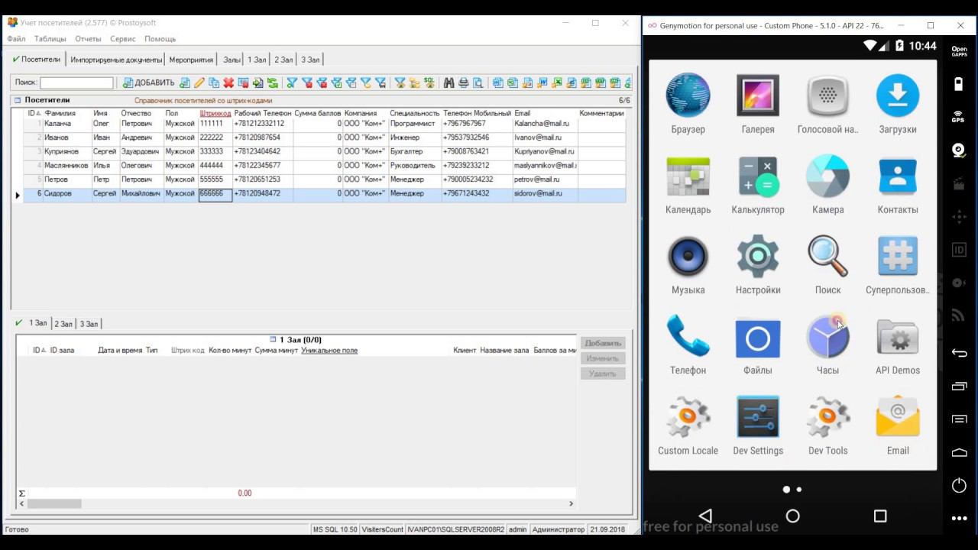Image resolution: width=978 pixels, height=550 pixels.
Task: Click the Добавить button in hall panel
Action: click(x=603, y=343)
